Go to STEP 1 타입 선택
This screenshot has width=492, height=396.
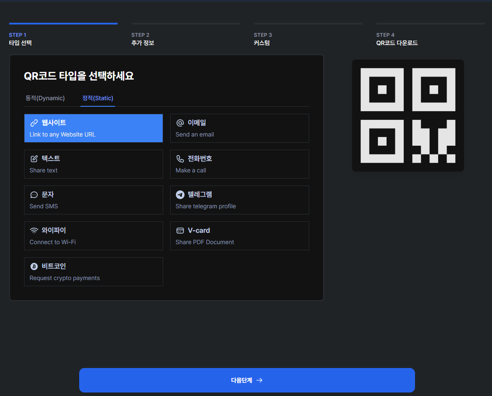63,35
